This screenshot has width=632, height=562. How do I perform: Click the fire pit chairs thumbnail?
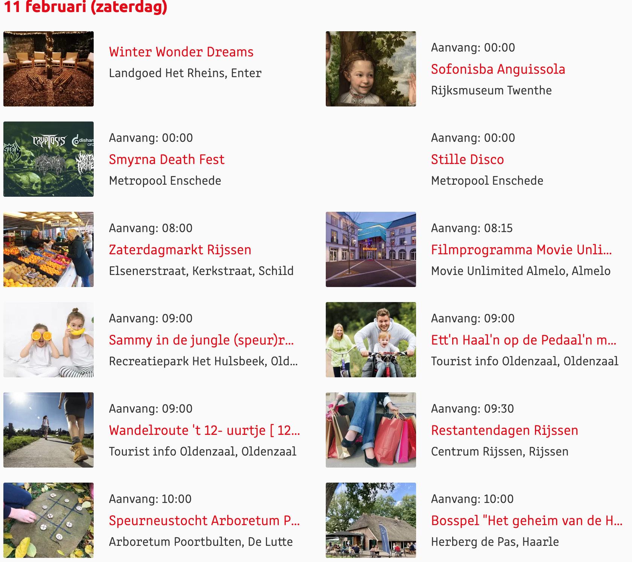(x=49, y=69)
